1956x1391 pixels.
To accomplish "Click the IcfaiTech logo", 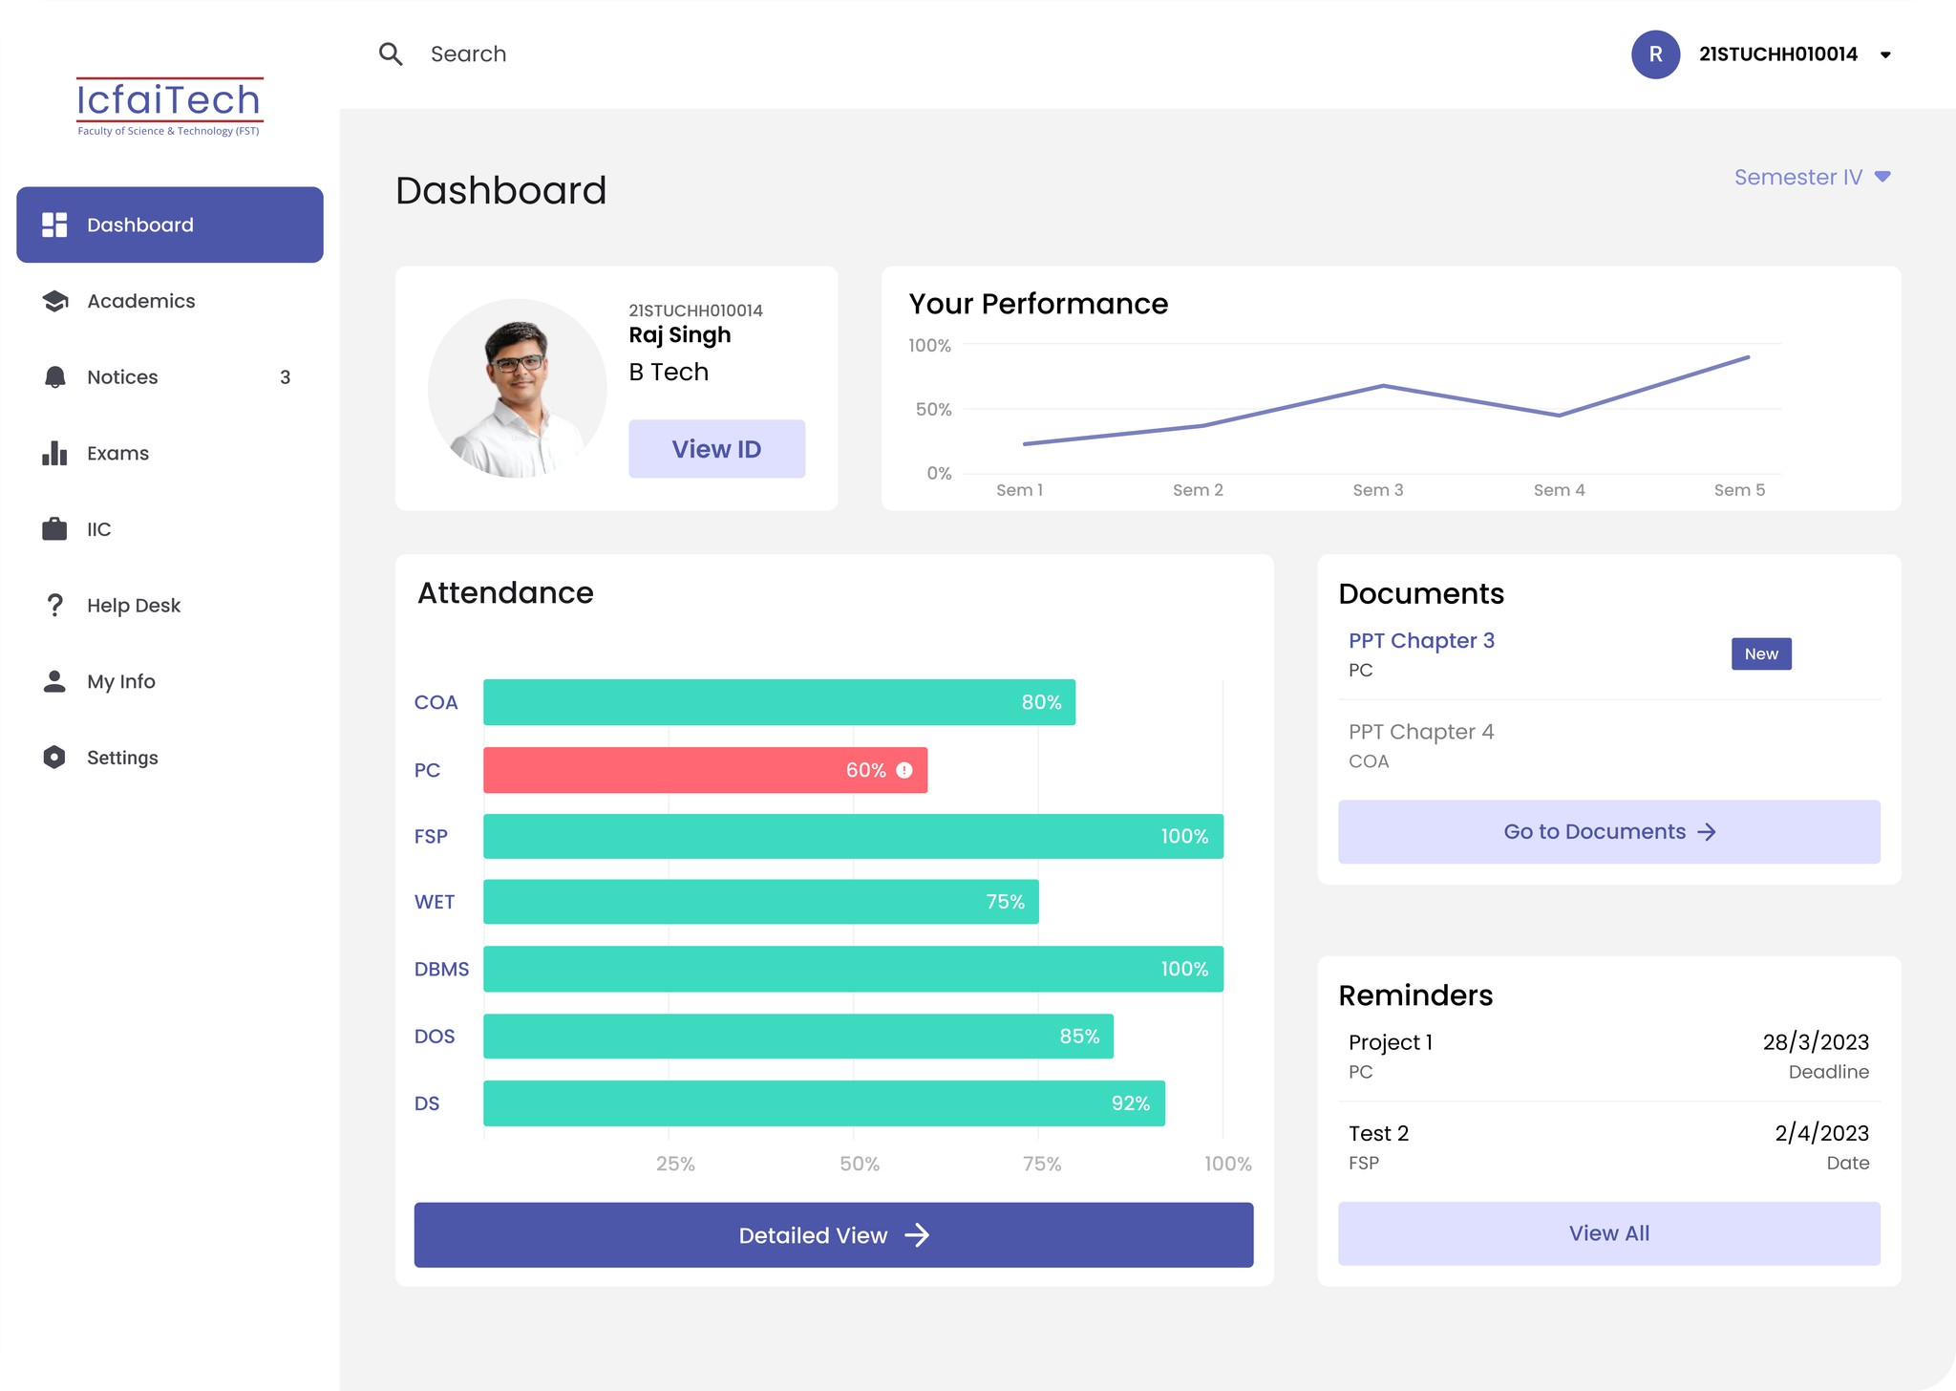I will (169, 106).
